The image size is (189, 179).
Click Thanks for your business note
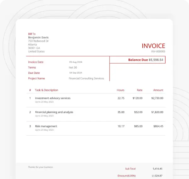click(x=41, y=167)
